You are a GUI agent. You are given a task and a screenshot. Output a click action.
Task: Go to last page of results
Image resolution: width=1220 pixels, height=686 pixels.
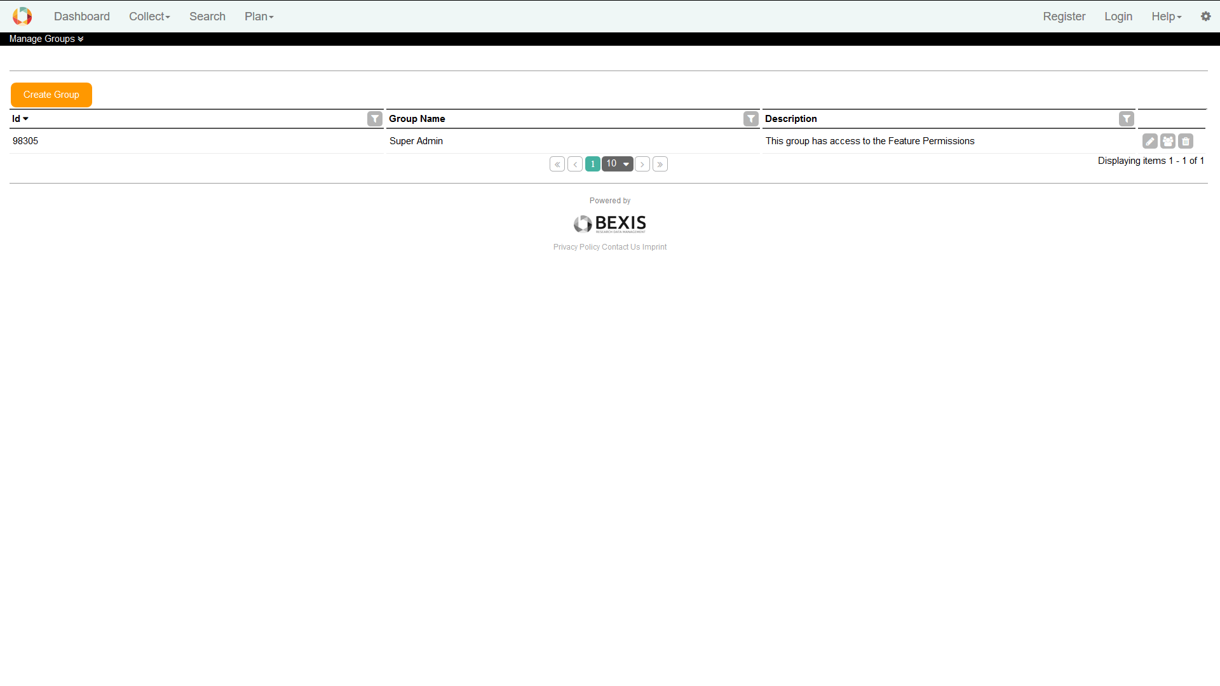point(660,164)
